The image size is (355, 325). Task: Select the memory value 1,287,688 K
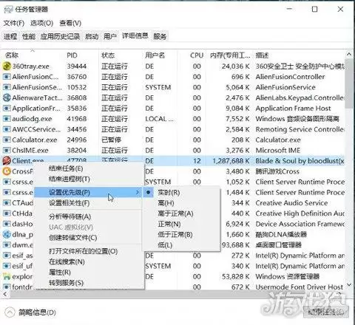pyautogui.click(x=231, y=161)
